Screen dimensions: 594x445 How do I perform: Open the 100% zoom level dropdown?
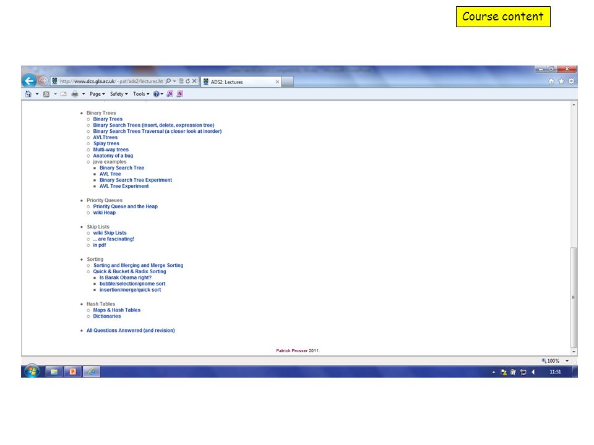click(x=567, y=360)
